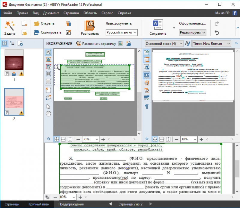The height and width of the screenshot is (208, 240).
Task: Expand text pane toolbar overflow chevron
Action: (236, 43)
